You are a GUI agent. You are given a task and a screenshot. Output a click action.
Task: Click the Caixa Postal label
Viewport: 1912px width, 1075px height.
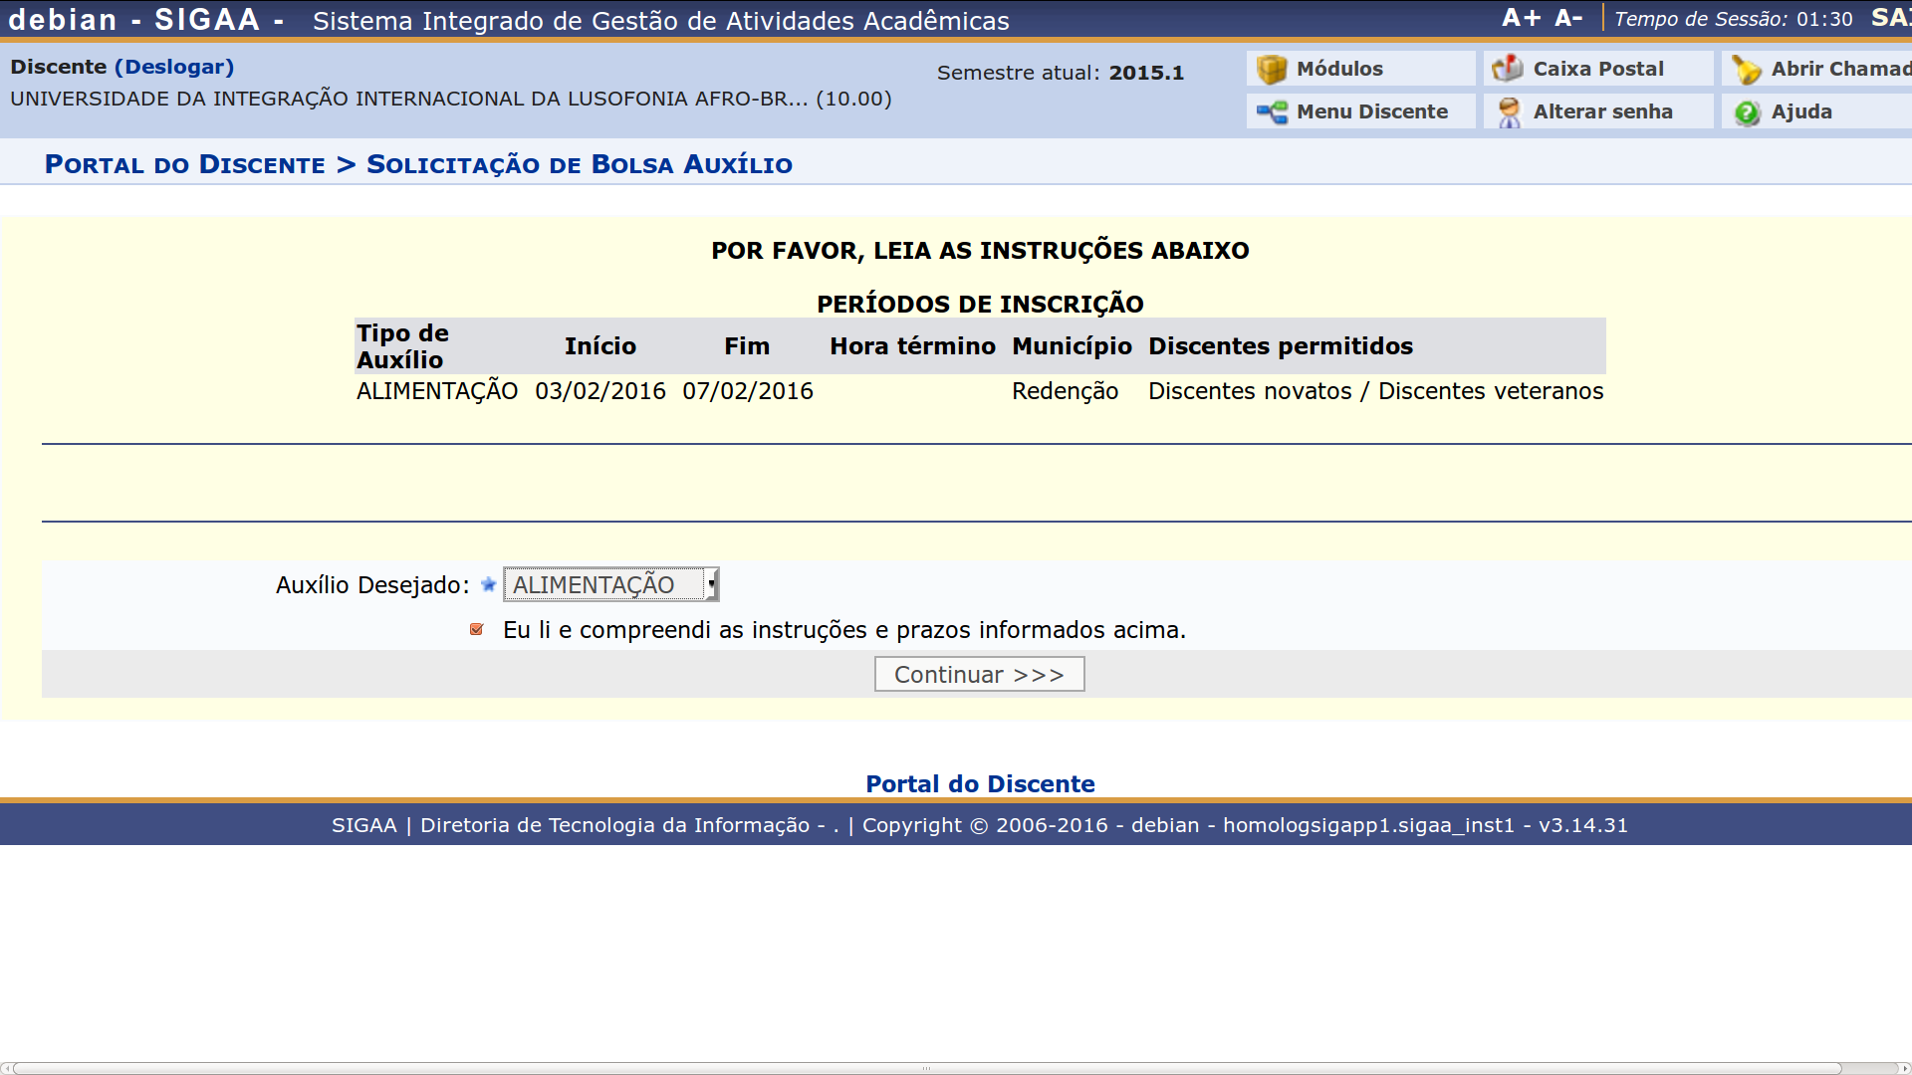pyautogui.click(x=1597, y=69)
